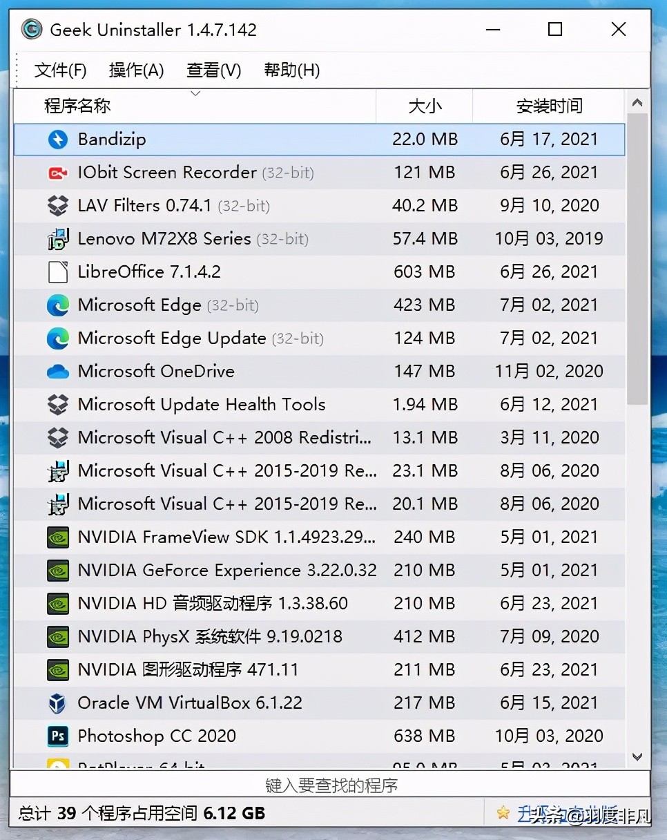This screenshot has height=840, width=667.
Task: Click the NVIDIA GeForce Experience icon
Action: point(58,571)
